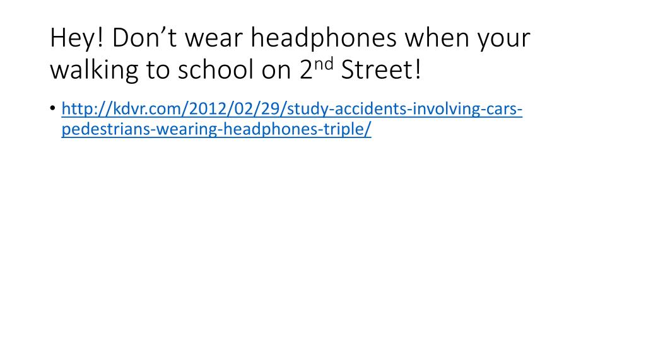Click 'Don't' in the slide title
The height and width of the screenshot is (363, 646).
[x=144, y=38]
